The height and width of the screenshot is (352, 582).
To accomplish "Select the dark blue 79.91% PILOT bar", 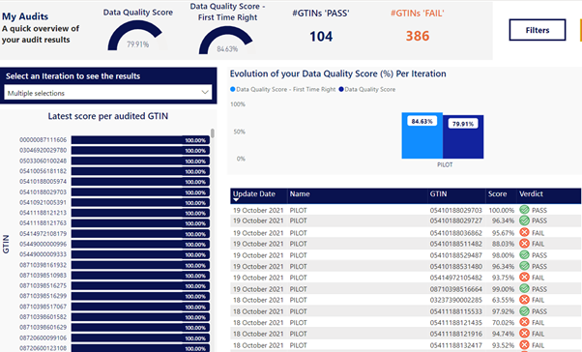I will (463, 136).
